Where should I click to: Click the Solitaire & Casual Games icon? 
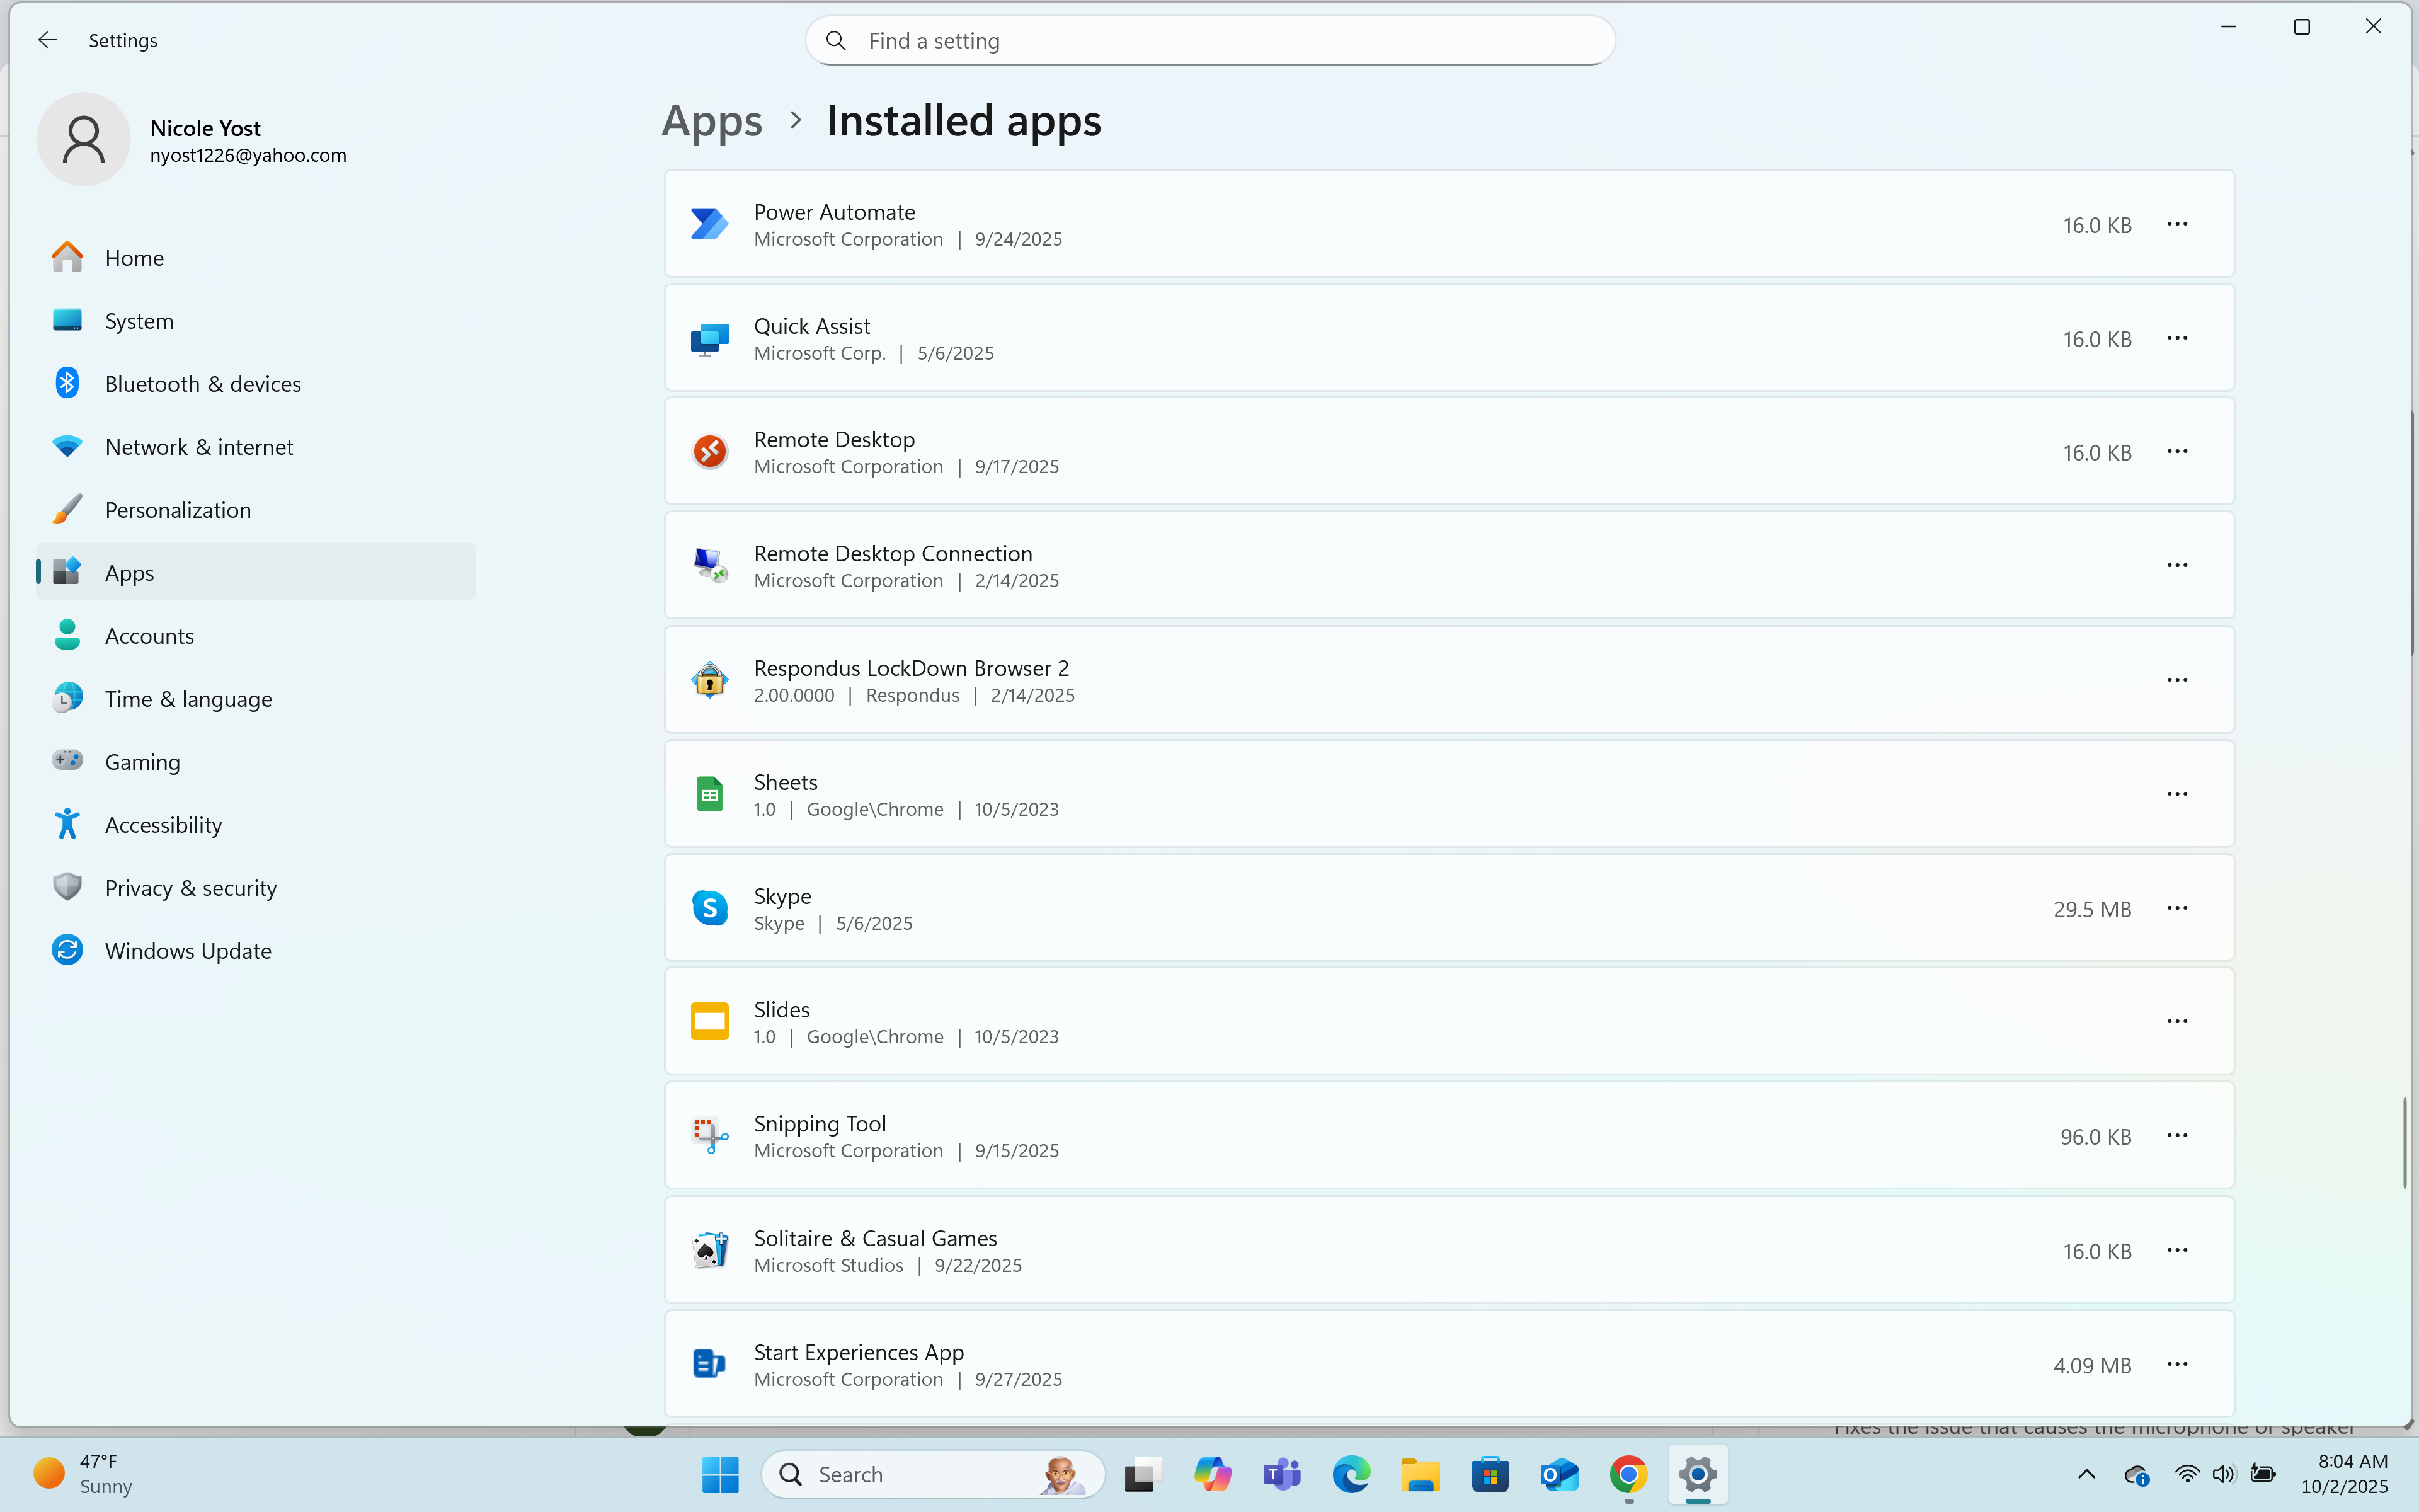[x=710, y=1250]
